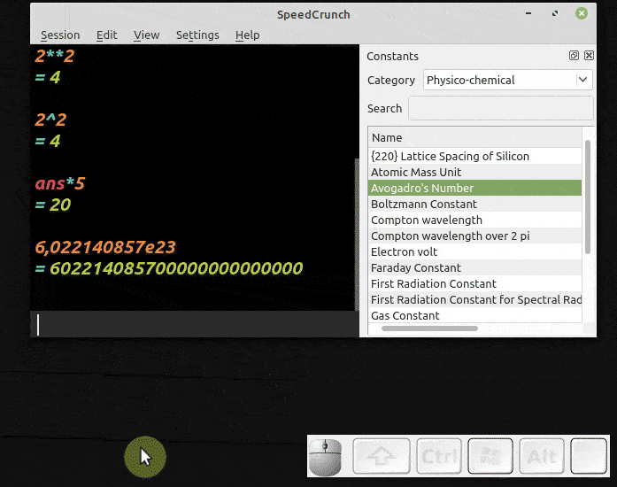This screenshot has width=617, height=487.
Task: Click the expression input field
Action: click(x=195, y=324)
